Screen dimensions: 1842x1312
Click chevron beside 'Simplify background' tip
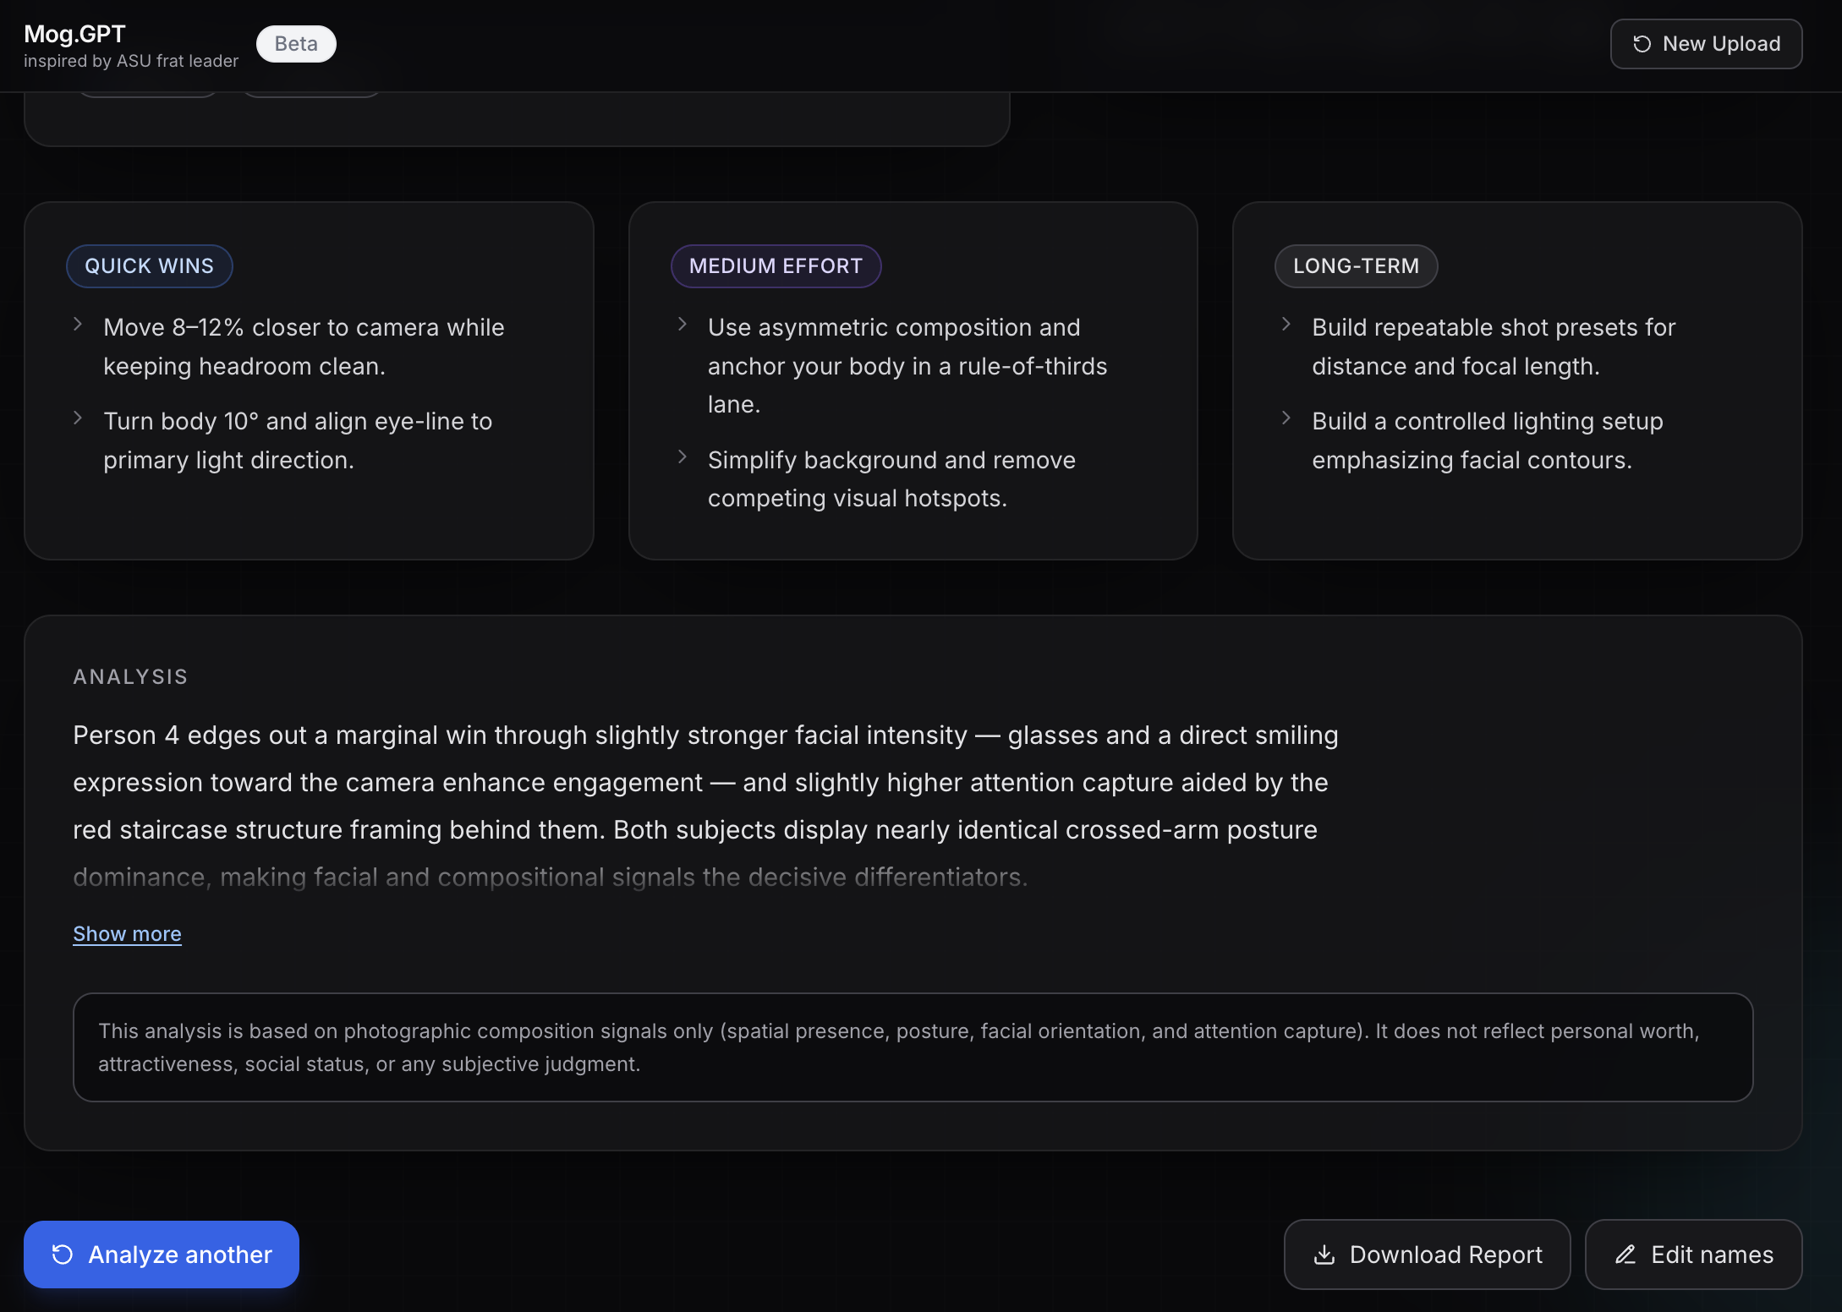pos(683,457)
